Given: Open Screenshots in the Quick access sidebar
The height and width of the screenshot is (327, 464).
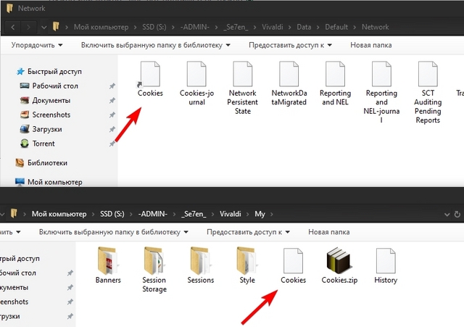Looking at the screenshot, I should (51, 115).
